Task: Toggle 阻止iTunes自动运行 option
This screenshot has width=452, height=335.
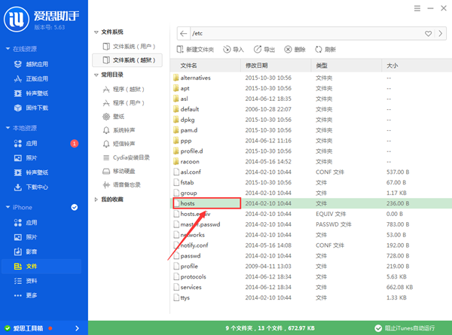Action: pyautogui.click(x=405, y=328)
